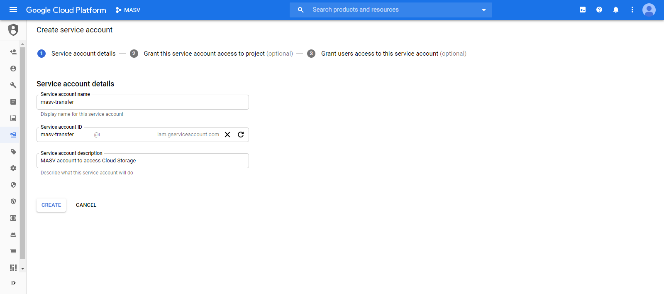664x294 pixels.
Task: Open IAM add-person sidebar icon
Action: pos(13,52)
